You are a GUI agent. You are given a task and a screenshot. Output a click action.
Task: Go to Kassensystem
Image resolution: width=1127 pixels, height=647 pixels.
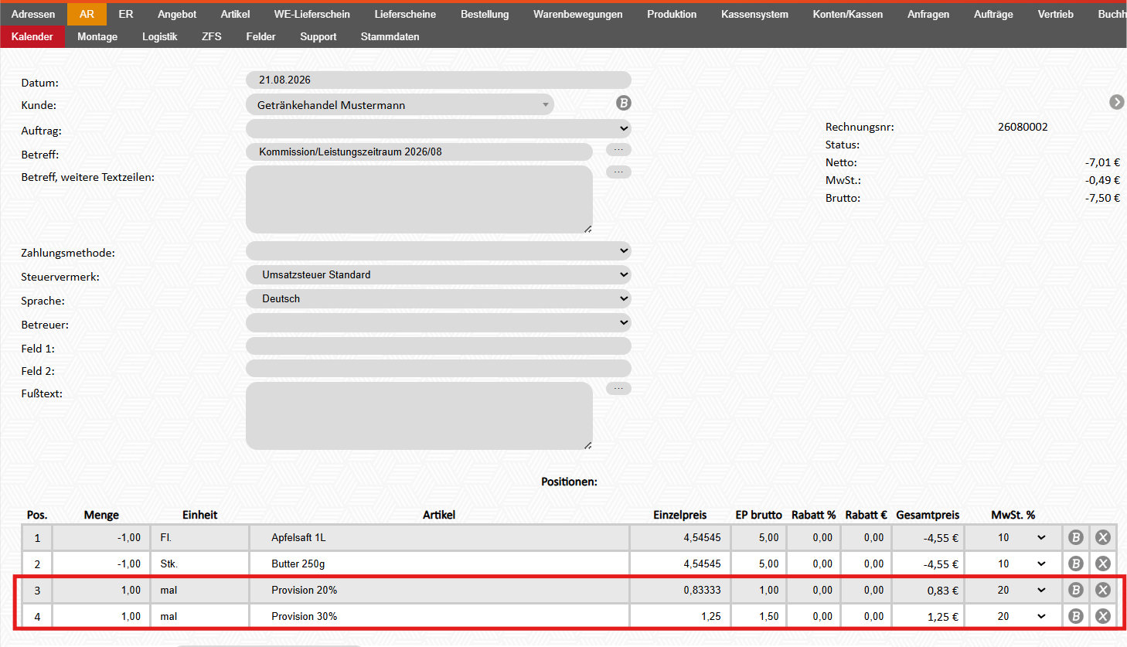pos(754,14)
